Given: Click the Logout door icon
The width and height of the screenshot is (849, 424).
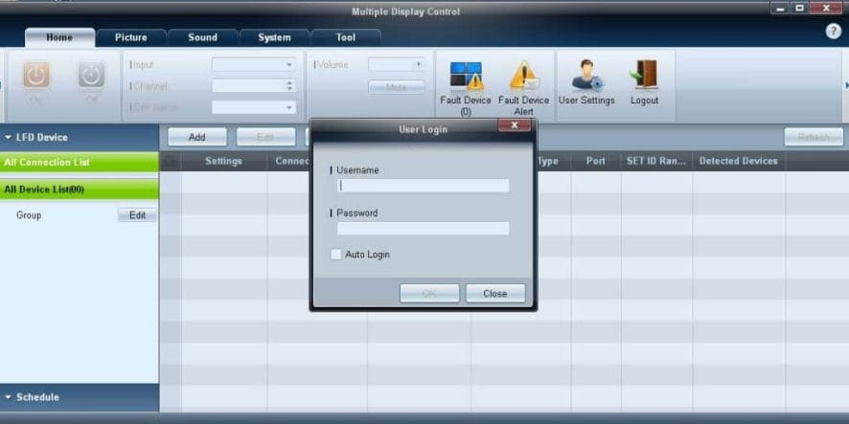Looking at the screenshot, I should coord(644,76).
